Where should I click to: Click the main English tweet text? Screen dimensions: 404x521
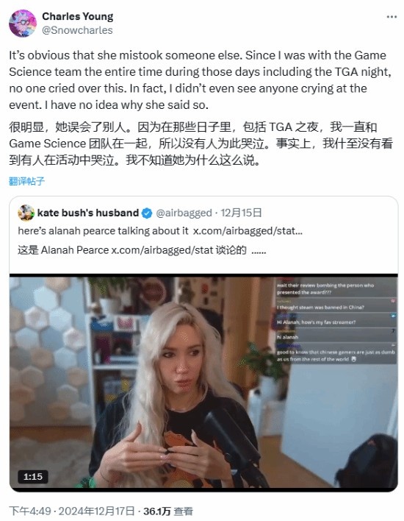[x=200, y=79]
